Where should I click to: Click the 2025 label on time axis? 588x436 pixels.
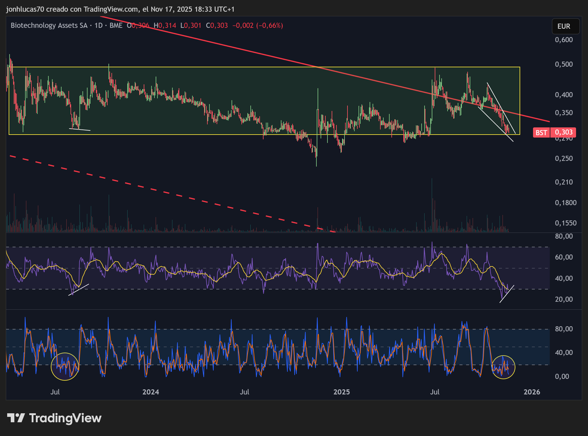tap(341, 392)
